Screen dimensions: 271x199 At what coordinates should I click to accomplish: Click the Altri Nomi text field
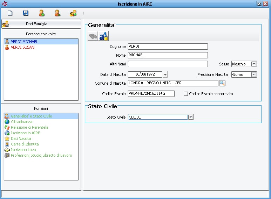coord(168,64)
